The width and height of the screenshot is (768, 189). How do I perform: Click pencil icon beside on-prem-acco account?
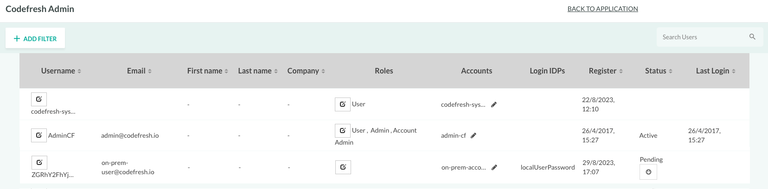494,168
